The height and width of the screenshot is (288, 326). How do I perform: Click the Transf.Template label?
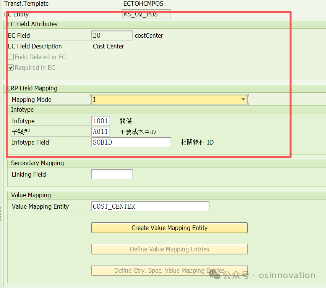26,3
